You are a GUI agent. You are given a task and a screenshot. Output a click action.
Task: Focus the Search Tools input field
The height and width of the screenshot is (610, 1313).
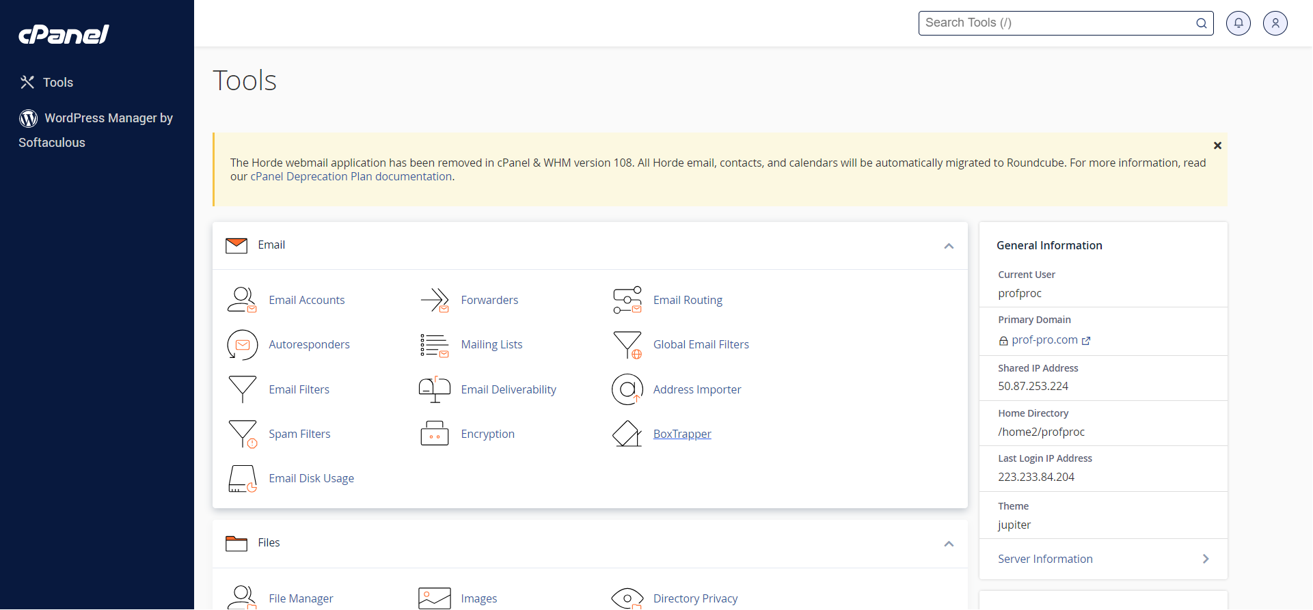[x=1066, y=23]
